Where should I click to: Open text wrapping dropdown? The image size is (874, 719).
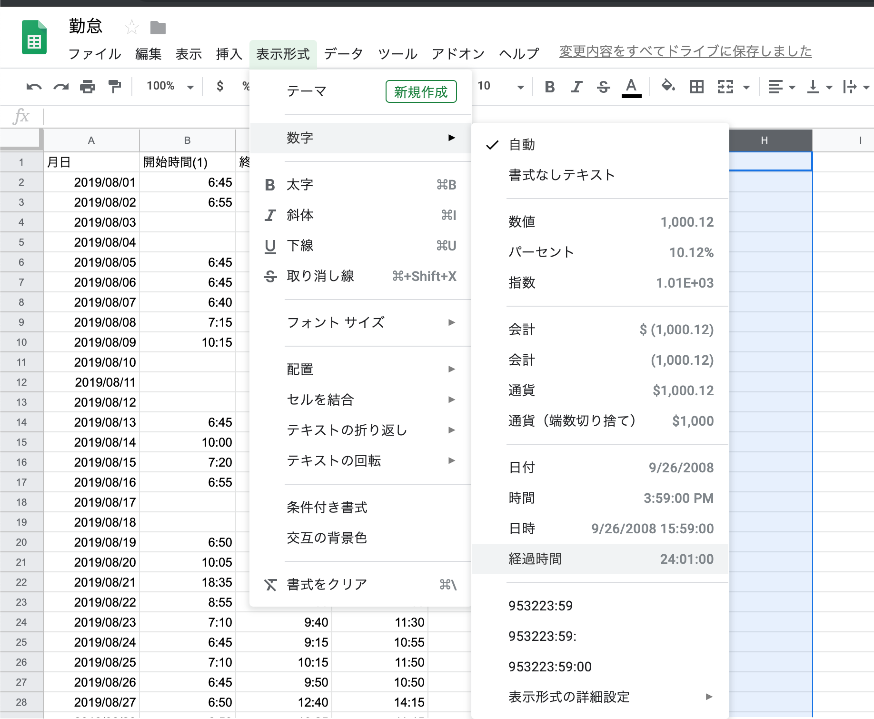(x=856, y=87)
